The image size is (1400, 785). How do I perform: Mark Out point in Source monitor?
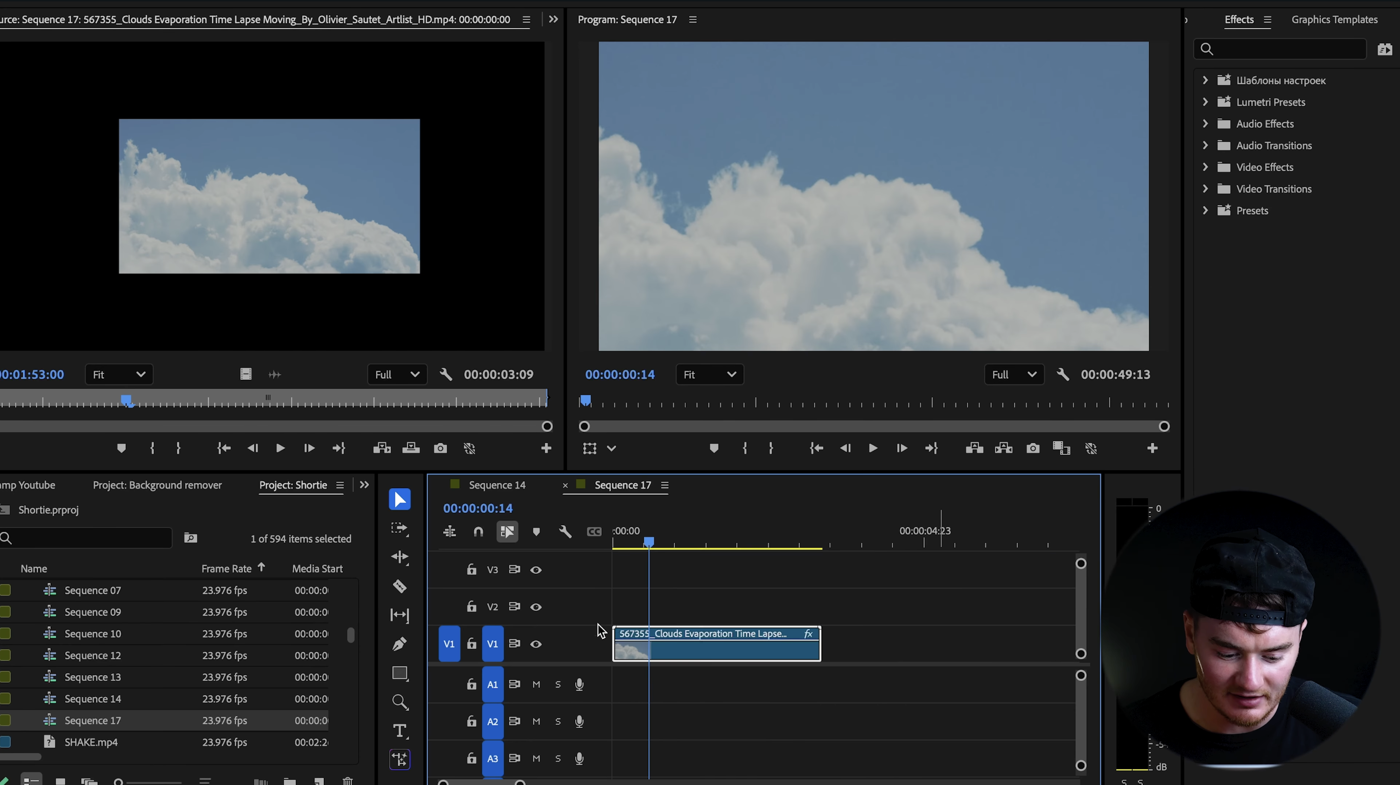(178, 449)
